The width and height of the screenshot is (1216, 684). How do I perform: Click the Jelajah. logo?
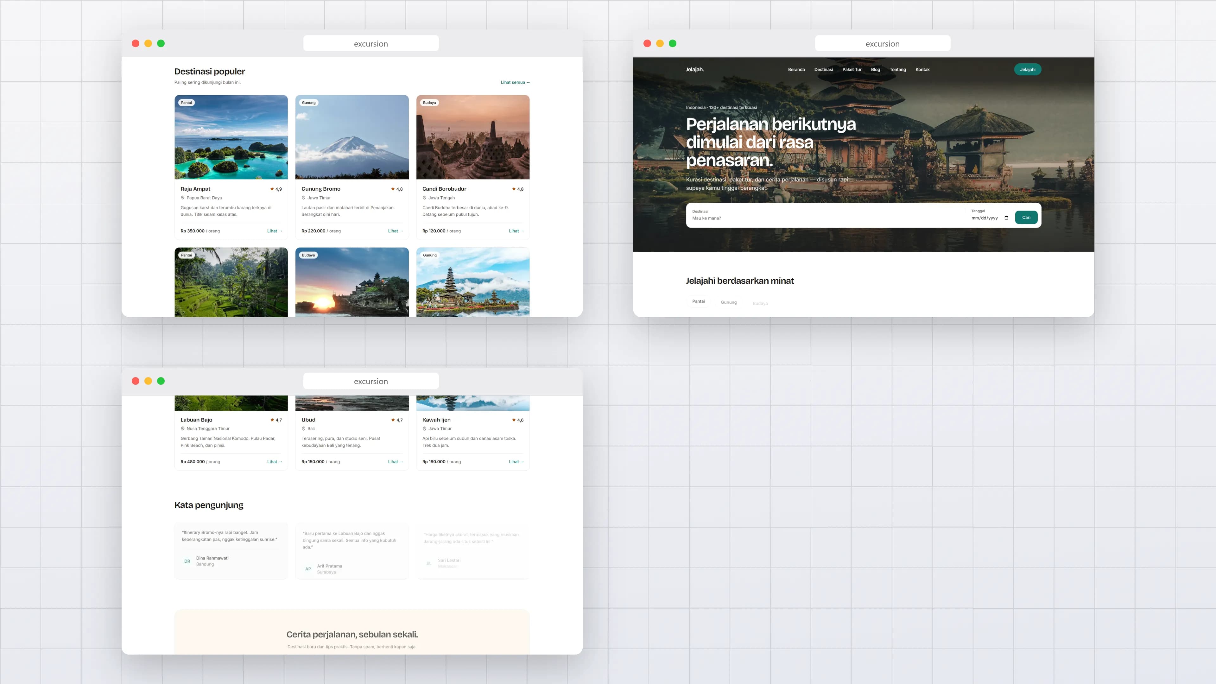coord(694,69)
